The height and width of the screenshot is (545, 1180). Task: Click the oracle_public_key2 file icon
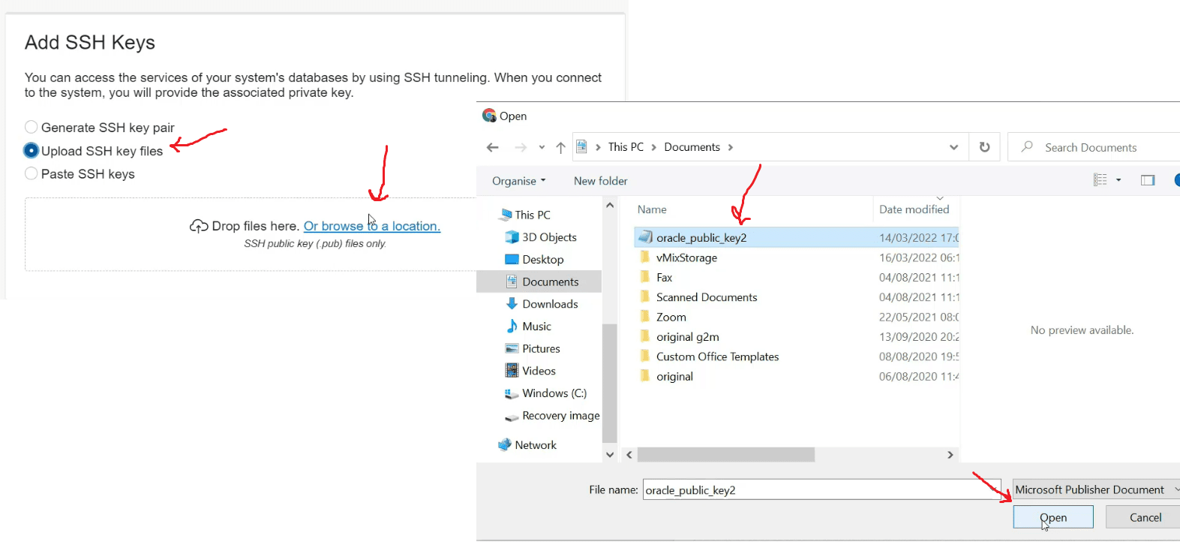[x=645, y=237]
